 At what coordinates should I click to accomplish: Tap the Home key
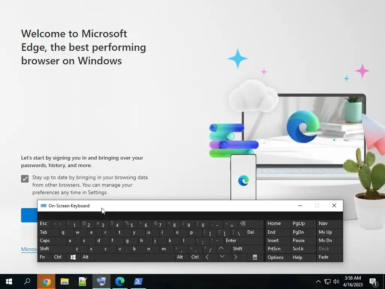click(x=278, y=224)
